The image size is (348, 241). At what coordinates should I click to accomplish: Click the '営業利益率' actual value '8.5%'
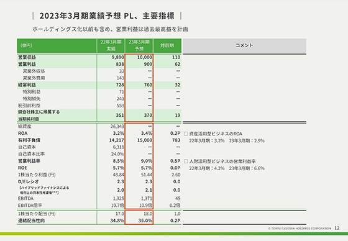click(119, 161)
